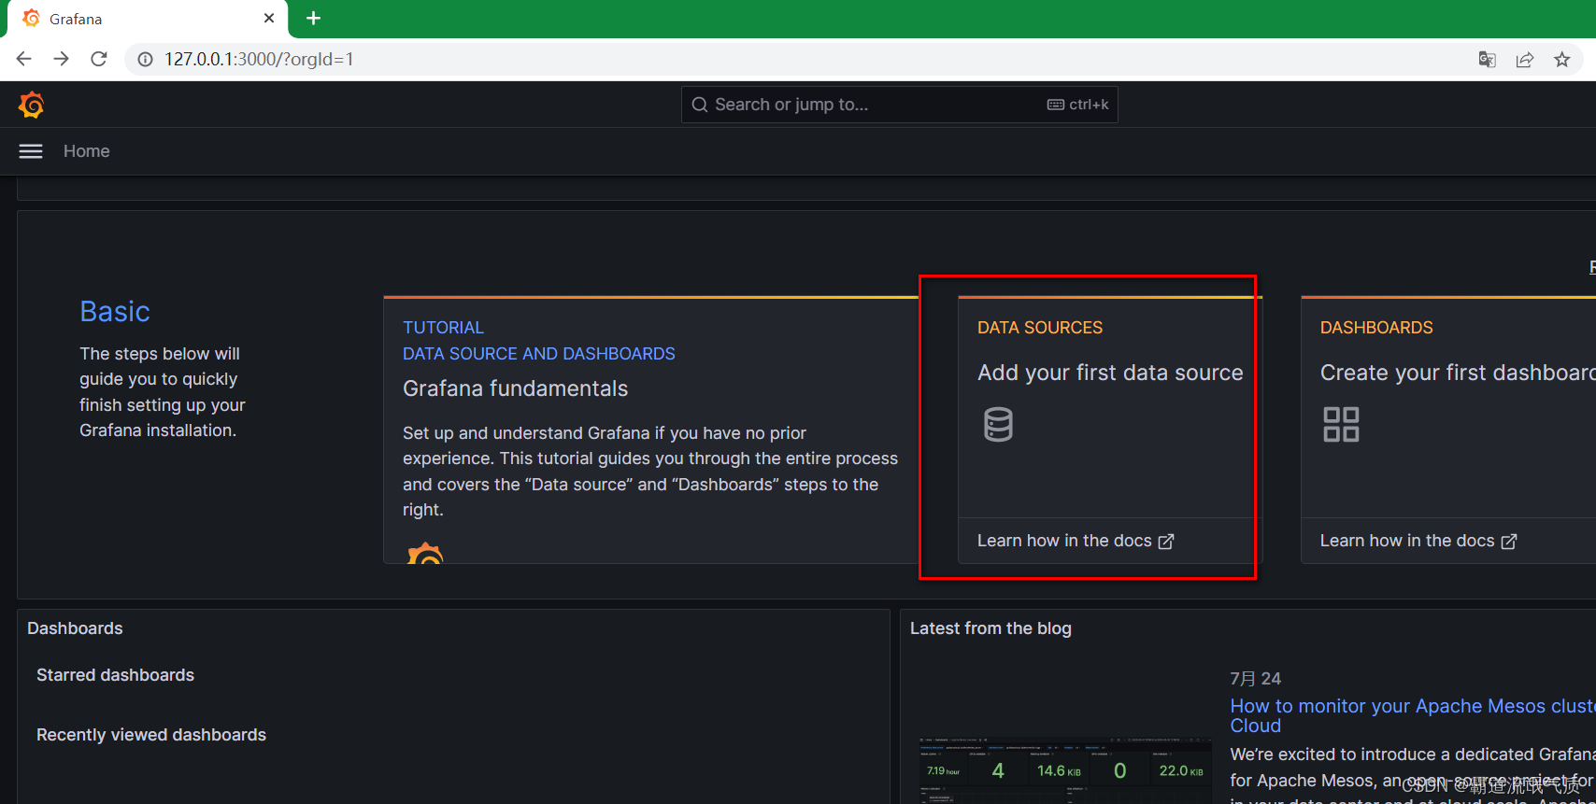The height and width of the screenshot is (804, 1596).
Task: Click the Recently viewed dashboards heading
Action: 151,735
